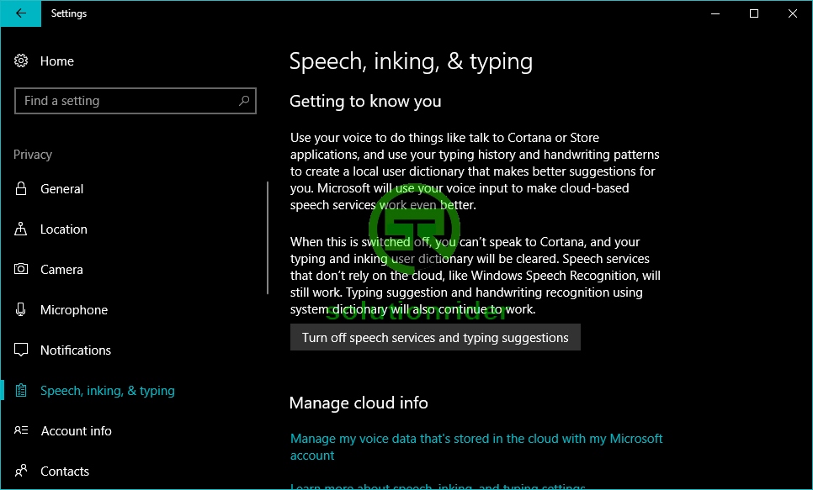Open Account info via its sidebar icon
The image size is (813, 490).
click(x=22, y=431)
